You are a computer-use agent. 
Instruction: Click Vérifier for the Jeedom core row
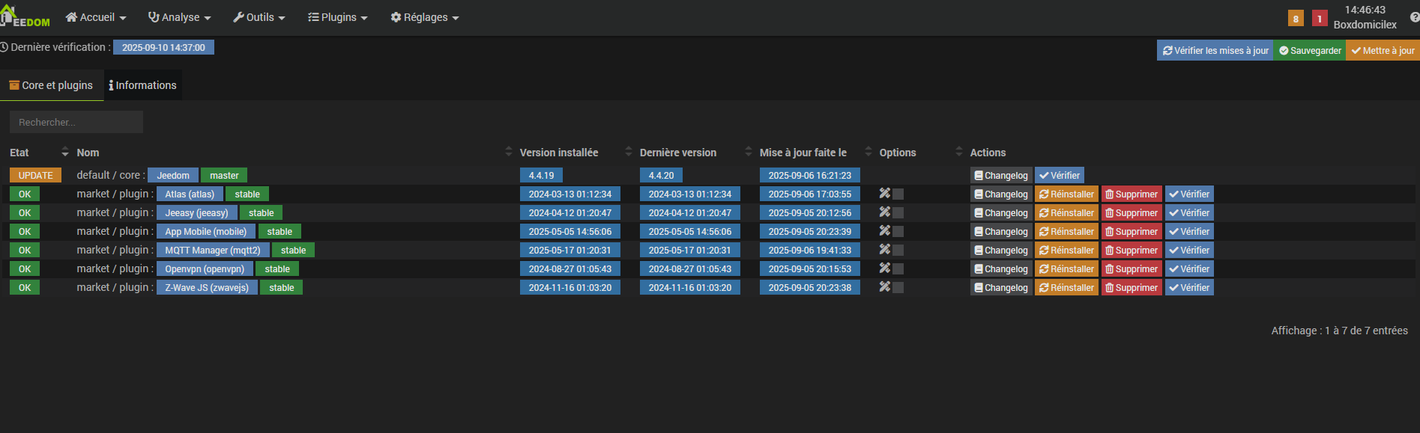tap(1060, 175)
